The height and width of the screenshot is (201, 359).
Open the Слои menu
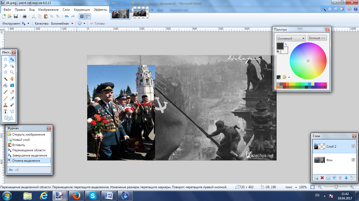(x=66, y=10)
